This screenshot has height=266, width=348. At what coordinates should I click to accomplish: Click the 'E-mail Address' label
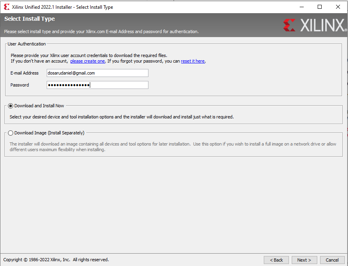pyautogui.click(x=24, y=73)
